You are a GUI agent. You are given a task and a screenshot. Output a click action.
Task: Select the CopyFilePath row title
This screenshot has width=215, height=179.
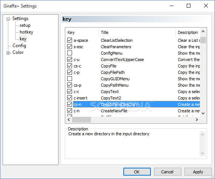click(113, 72)
